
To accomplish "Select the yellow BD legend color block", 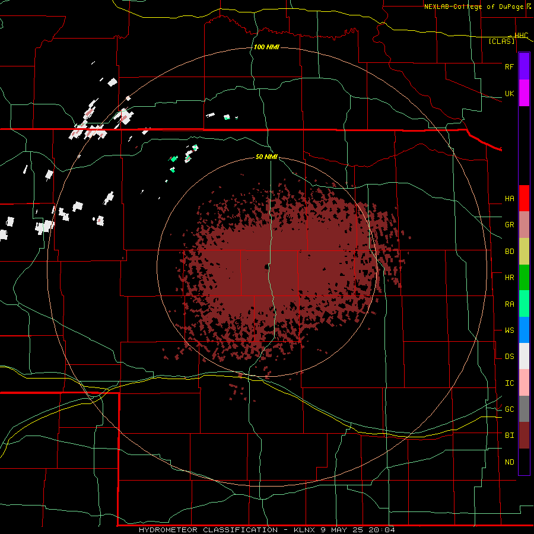I will click(524, 252).
